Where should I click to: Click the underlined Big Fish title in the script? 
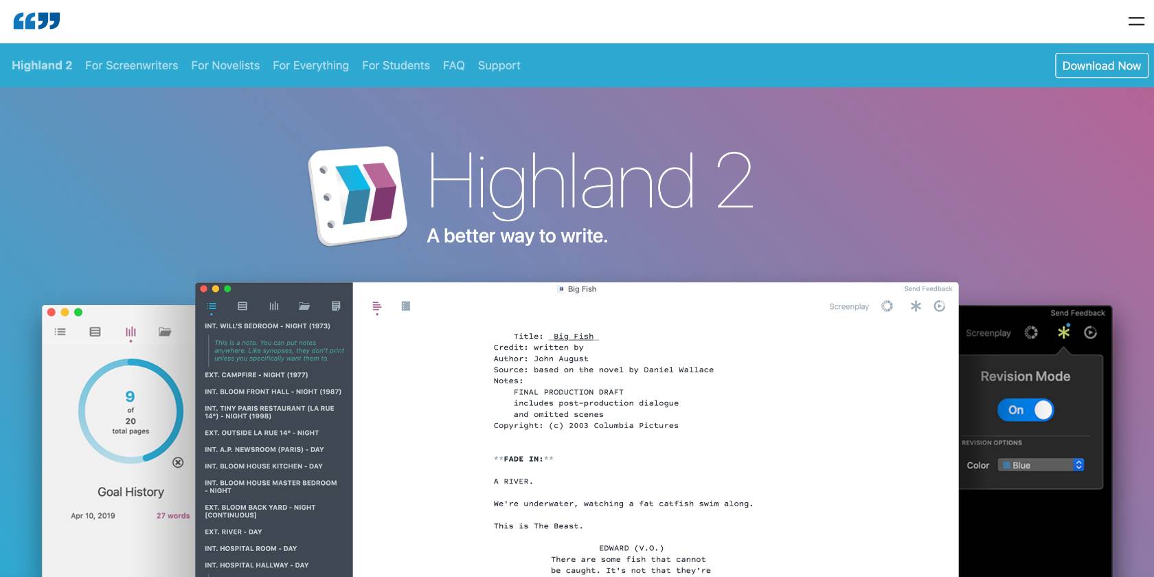[x=574, y=337]
